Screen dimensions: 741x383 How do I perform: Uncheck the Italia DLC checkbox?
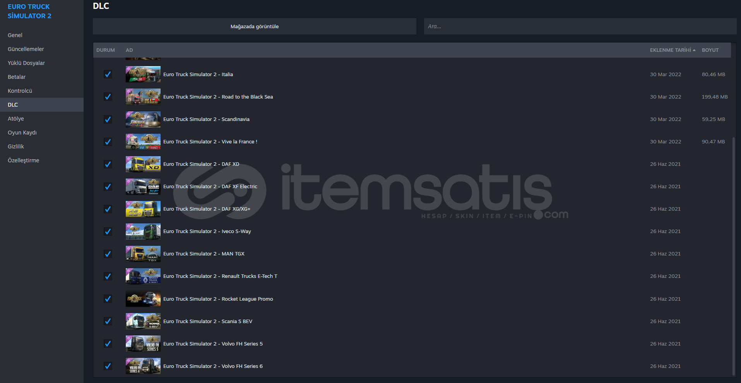[108, 74]
